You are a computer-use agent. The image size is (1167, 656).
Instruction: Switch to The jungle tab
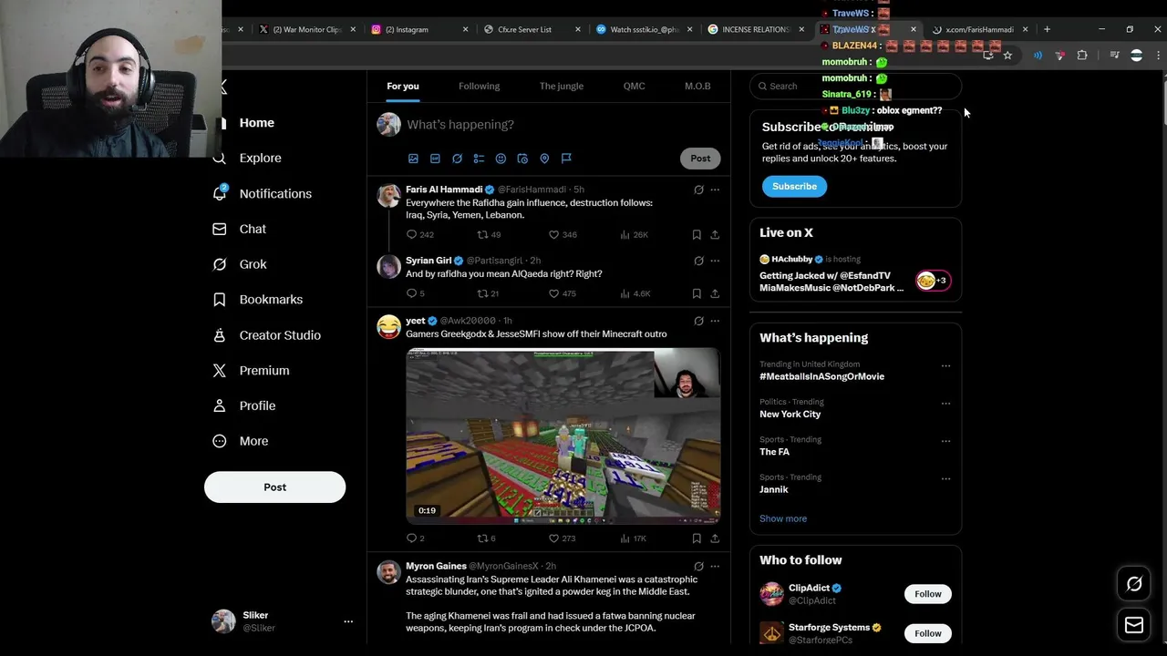[x=562, y=87]
